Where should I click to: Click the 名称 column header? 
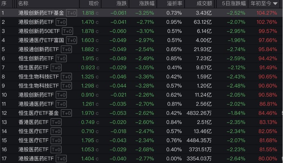click(x=23, y=4)
